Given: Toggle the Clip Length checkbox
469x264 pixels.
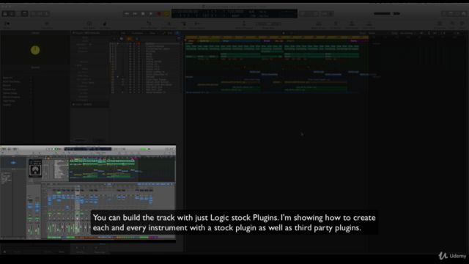Looking at the screenshot, I should pyautogui.click(x=90, y=79).
